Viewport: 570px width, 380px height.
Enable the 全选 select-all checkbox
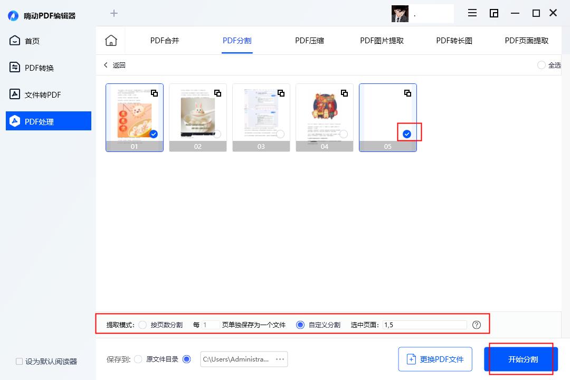tap(541, 64)
